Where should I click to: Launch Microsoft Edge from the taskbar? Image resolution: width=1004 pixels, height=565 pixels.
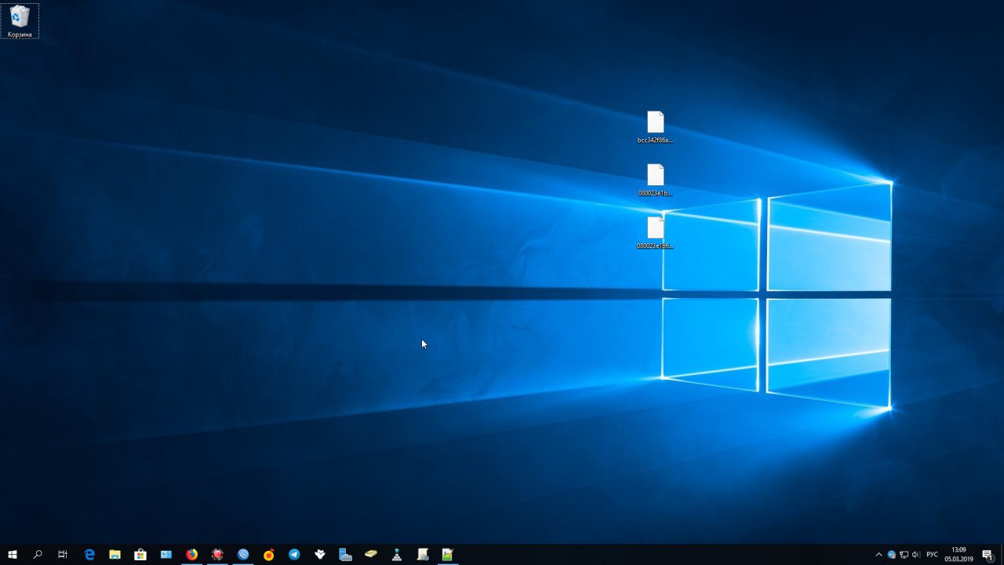(89, 555)
